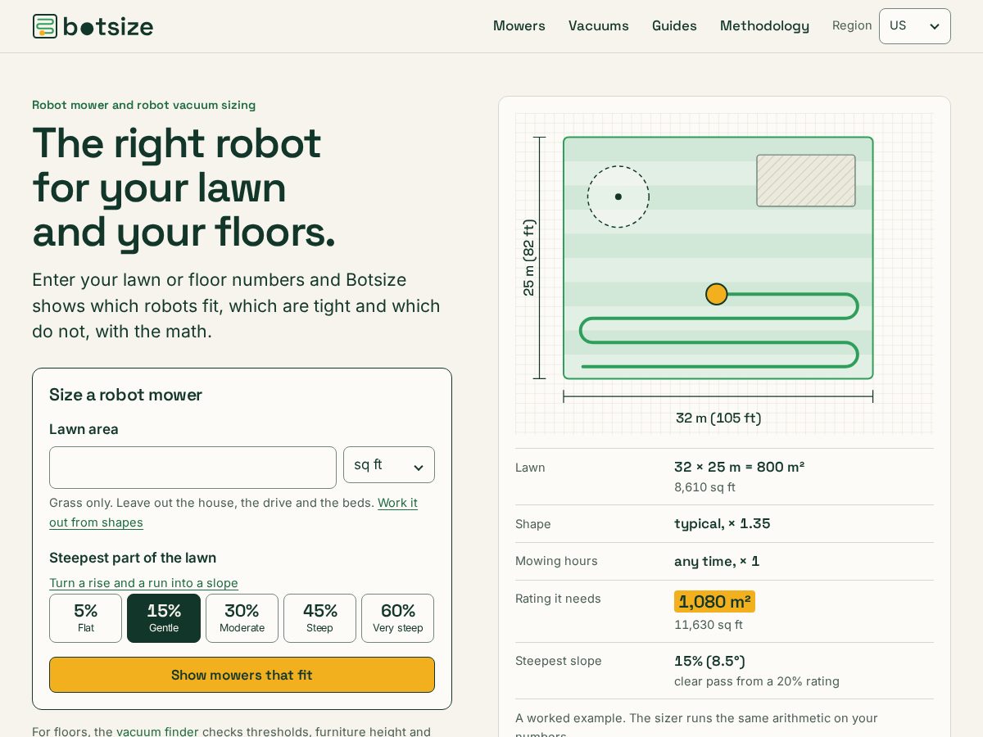Open 'Turn a rise and a run into a slope' link
This screenshot has width=983, height=737.
tap(143, 583)
